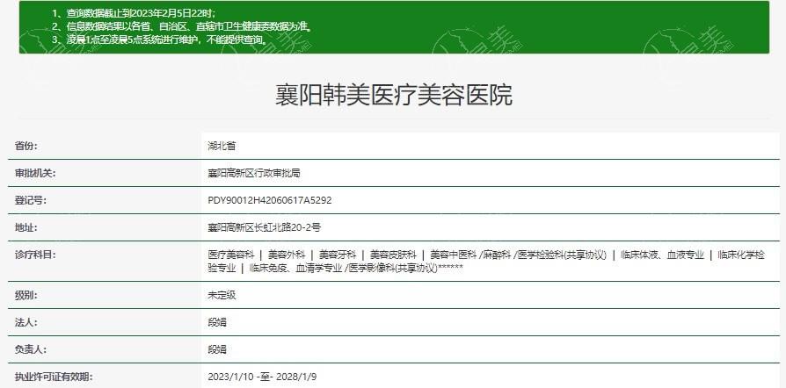Viewport: 786px width, 388px height.
Task: Click the 级别 label
Action: pyautogui.click(x=26, y=295)
